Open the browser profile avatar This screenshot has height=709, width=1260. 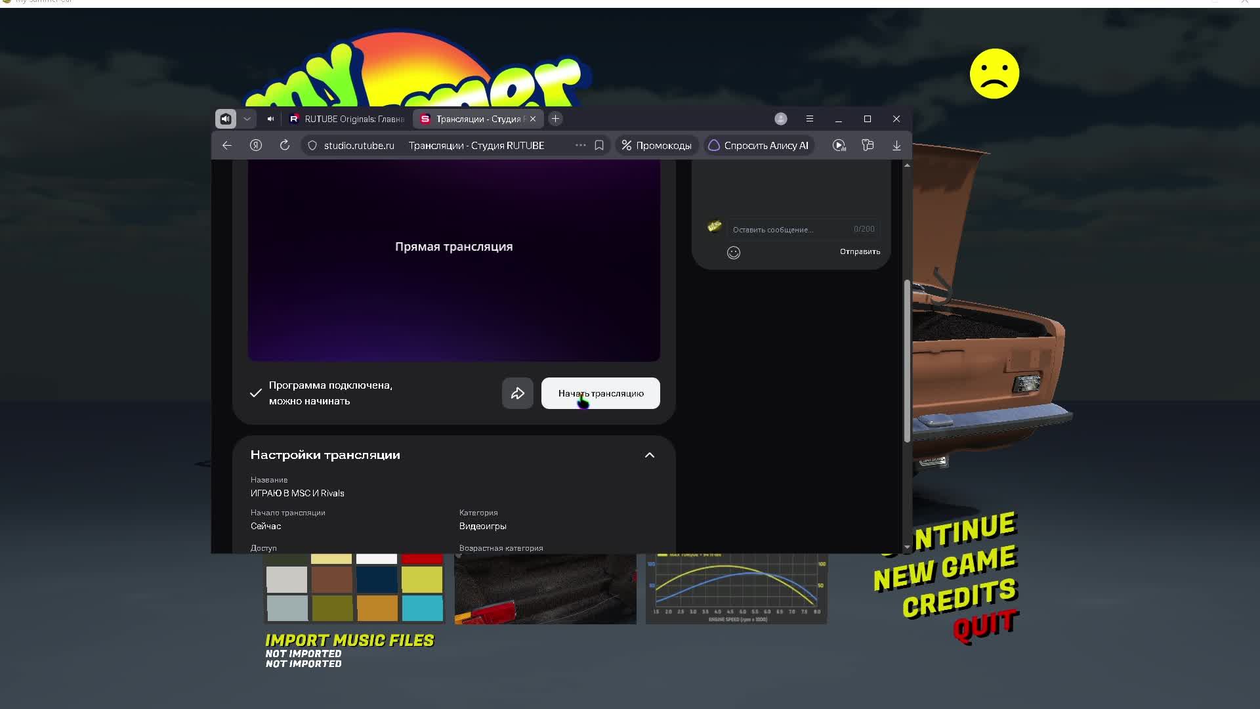coord(781,119)
